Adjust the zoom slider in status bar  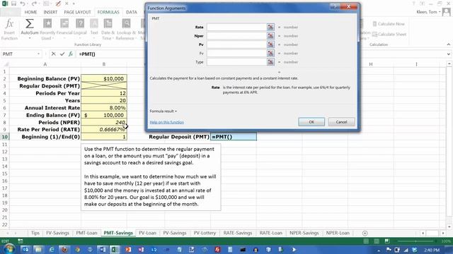416,241
